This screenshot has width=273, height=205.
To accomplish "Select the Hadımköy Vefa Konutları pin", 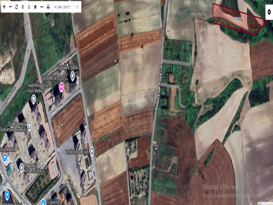I will [22, 167].
